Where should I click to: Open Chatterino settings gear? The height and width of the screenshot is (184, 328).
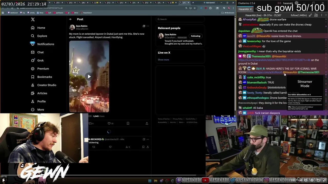point(296,3)
